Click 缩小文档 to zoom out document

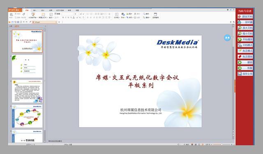(245, 34)
